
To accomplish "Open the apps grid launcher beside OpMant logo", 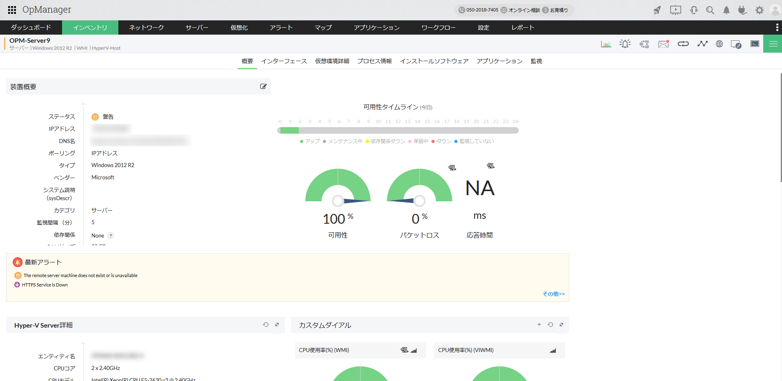I will [12, 10].
